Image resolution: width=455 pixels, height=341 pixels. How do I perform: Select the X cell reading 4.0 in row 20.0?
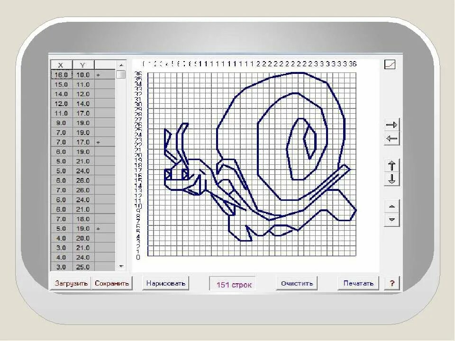[x=62, y=238]
